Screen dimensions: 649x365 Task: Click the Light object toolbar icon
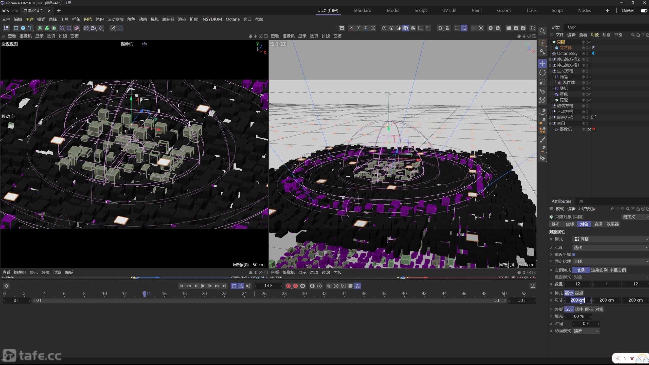point(101,28)
